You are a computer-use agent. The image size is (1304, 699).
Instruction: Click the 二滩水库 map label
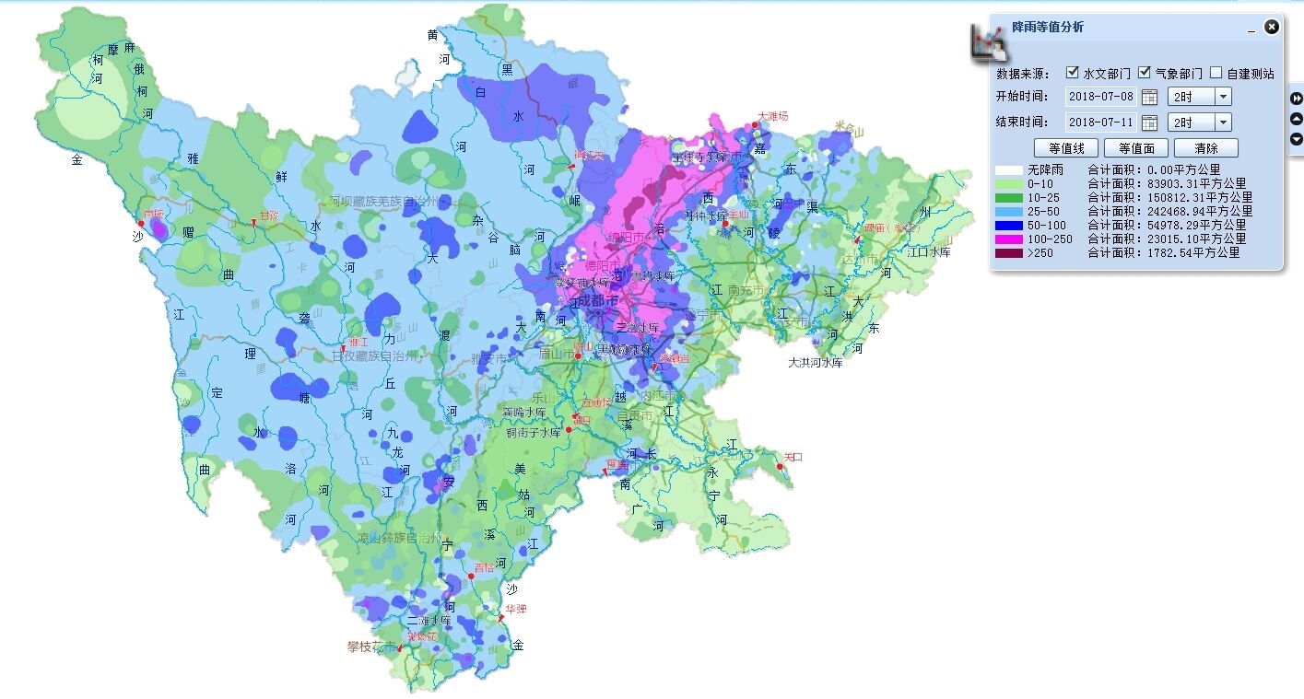[429, 621]
